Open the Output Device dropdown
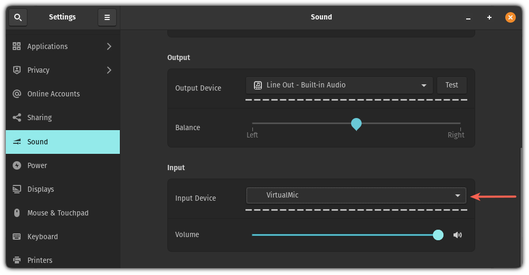 click(x=339, y=85)
